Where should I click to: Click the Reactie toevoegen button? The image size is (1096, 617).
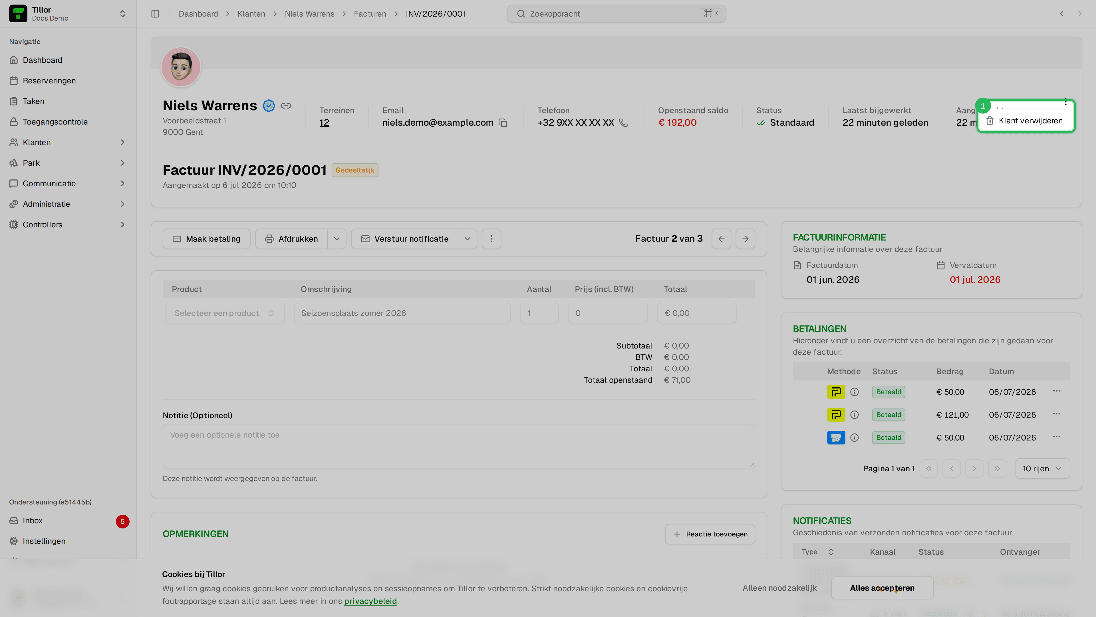tap(710, 534)
